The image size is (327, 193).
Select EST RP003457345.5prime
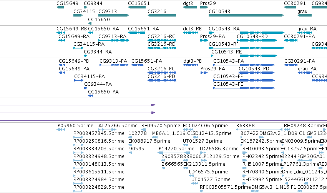(99, 133)
